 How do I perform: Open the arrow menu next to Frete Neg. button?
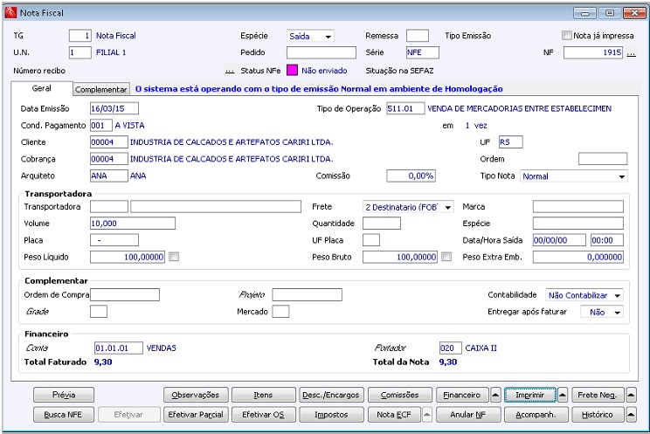(631, 395)
